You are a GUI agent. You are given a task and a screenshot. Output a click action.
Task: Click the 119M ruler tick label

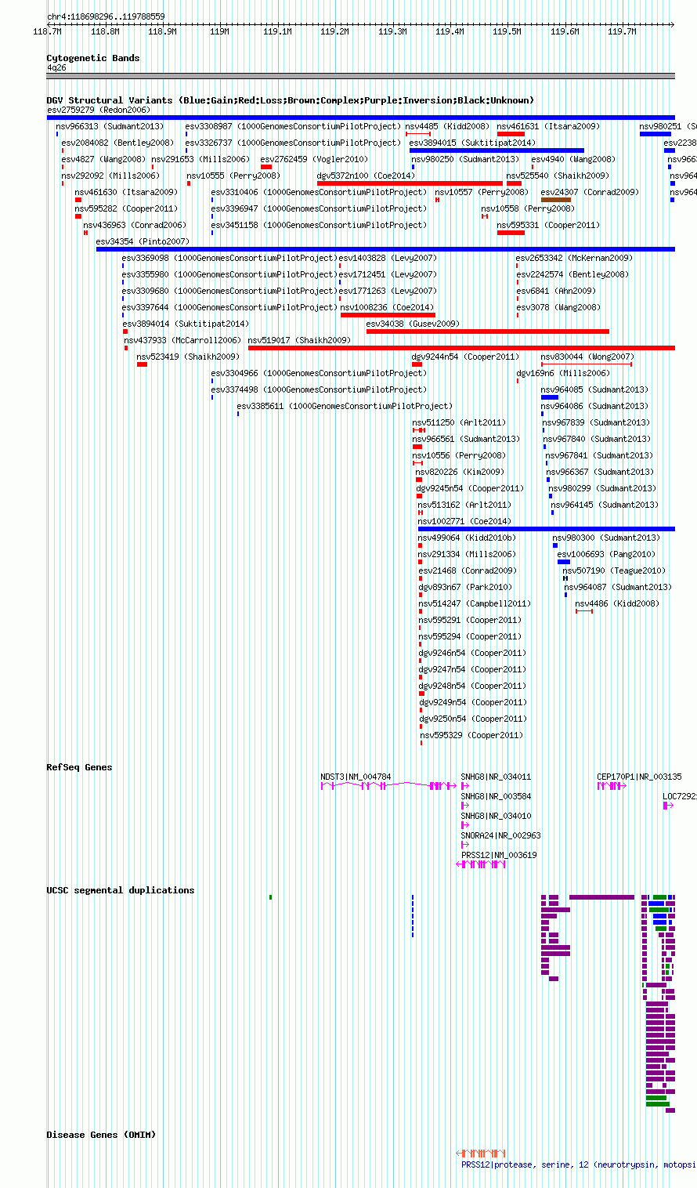[x=219, y=31]
